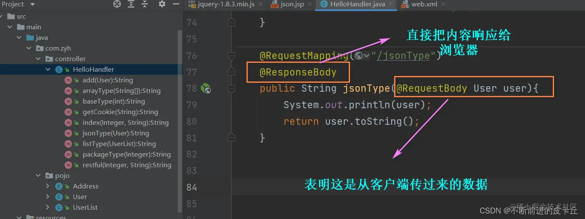Select the listType(UserList):String method
This screenshot has width=585, height=219.
point(119,143)
